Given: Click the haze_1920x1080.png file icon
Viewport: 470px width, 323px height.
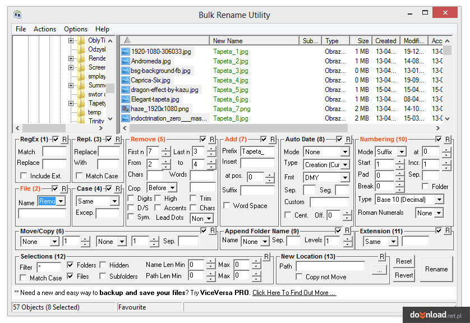Looking at the screenshot, I should [x=126, y=109].
